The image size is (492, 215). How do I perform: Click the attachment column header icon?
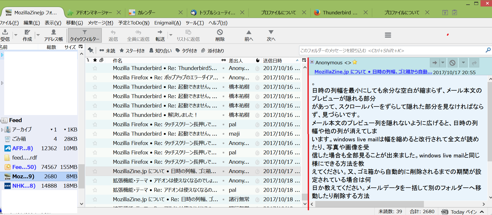pyautogui.click(x=102, y=60)
